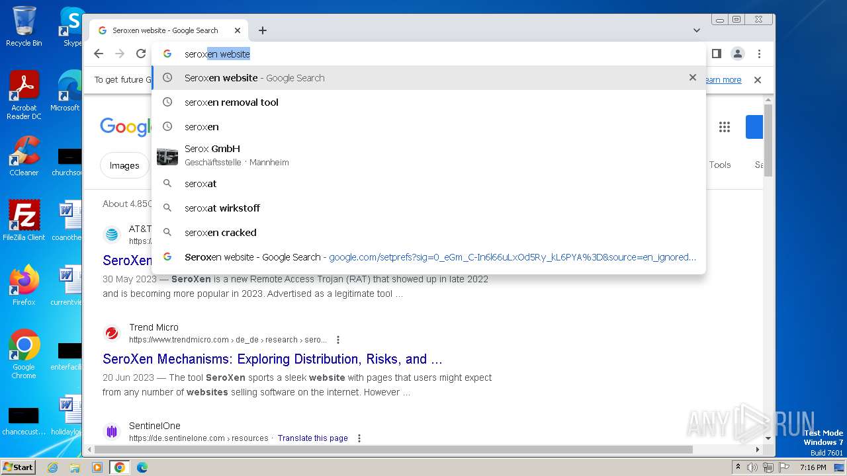This screenshot has height=476, width=847.
Task: Open the Recycle Bin desktop icon
Action: (x=24, y=26)
